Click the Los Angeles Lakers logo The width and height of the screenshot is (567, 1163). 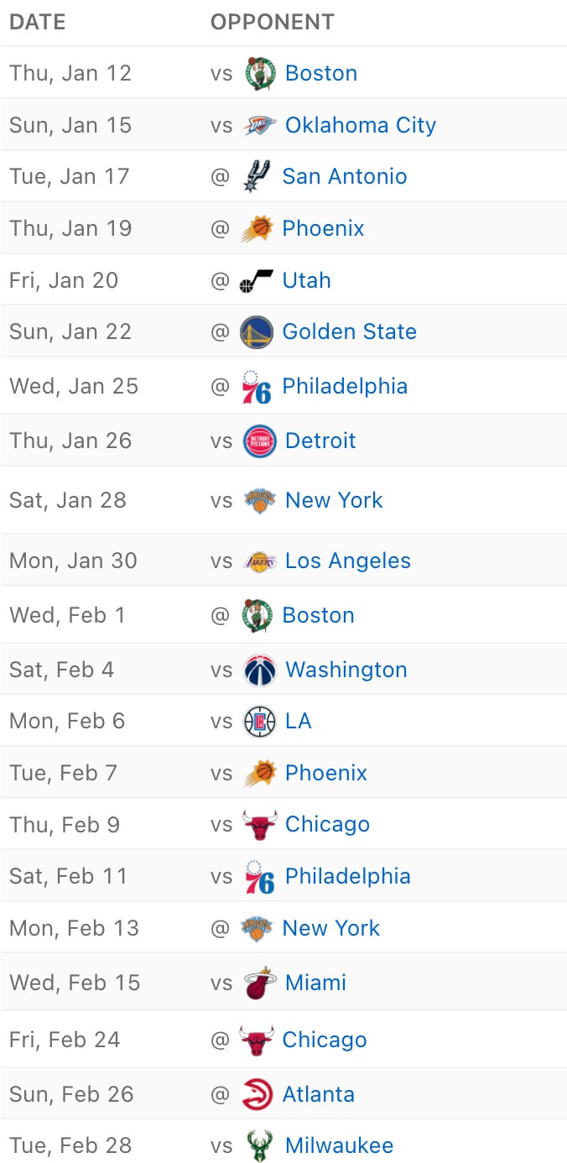coord(259,561)
